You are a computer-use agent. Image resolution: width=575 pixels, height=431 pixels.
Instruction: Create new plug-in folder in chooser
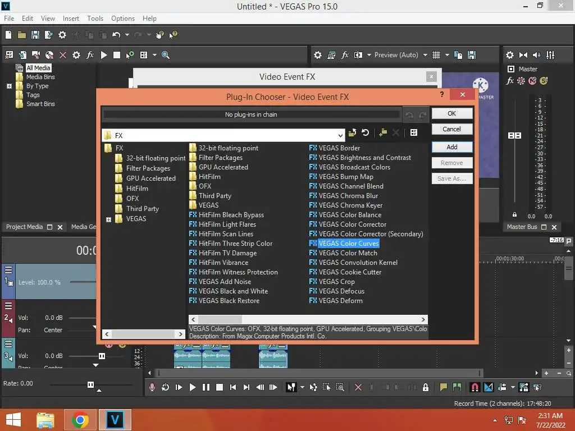[383, 132]
